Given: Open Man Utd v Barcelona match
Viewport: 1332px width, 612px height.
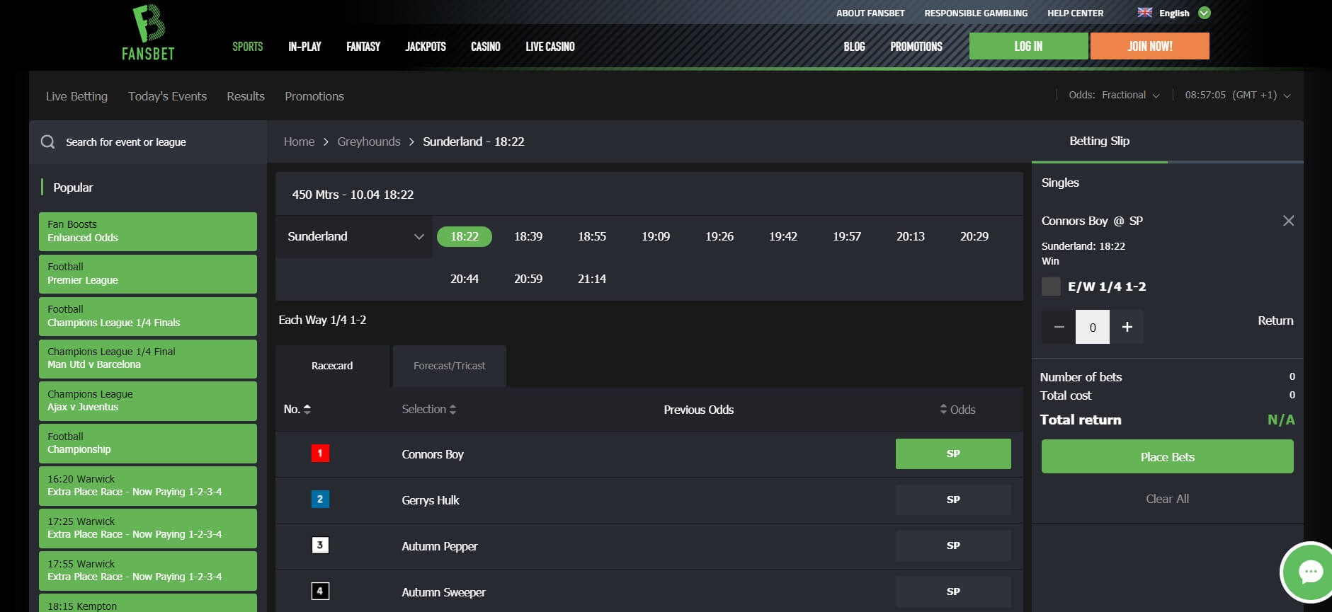Looking at the screenshot, I should [x=148, y=359].
